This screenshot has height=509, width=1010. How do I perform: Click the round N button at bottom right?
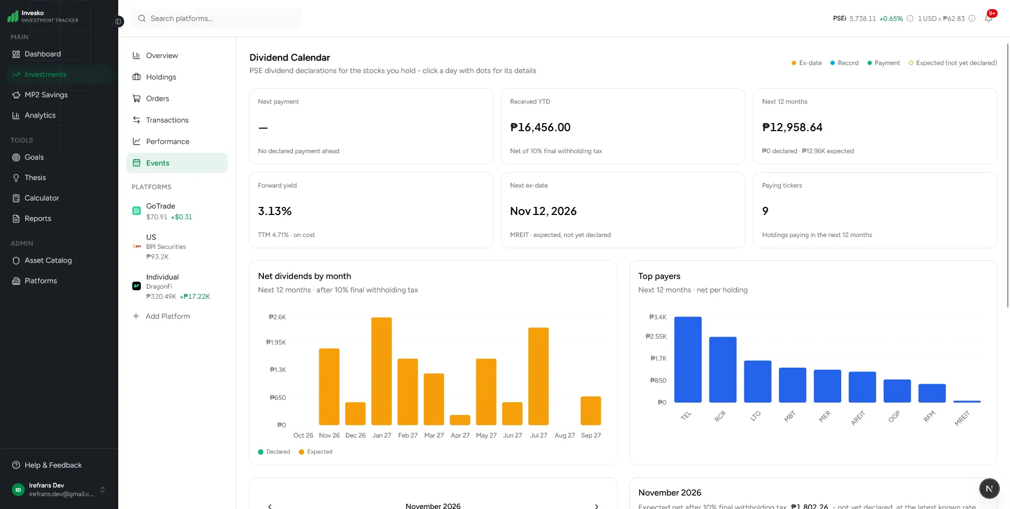(x=989, y=489)
